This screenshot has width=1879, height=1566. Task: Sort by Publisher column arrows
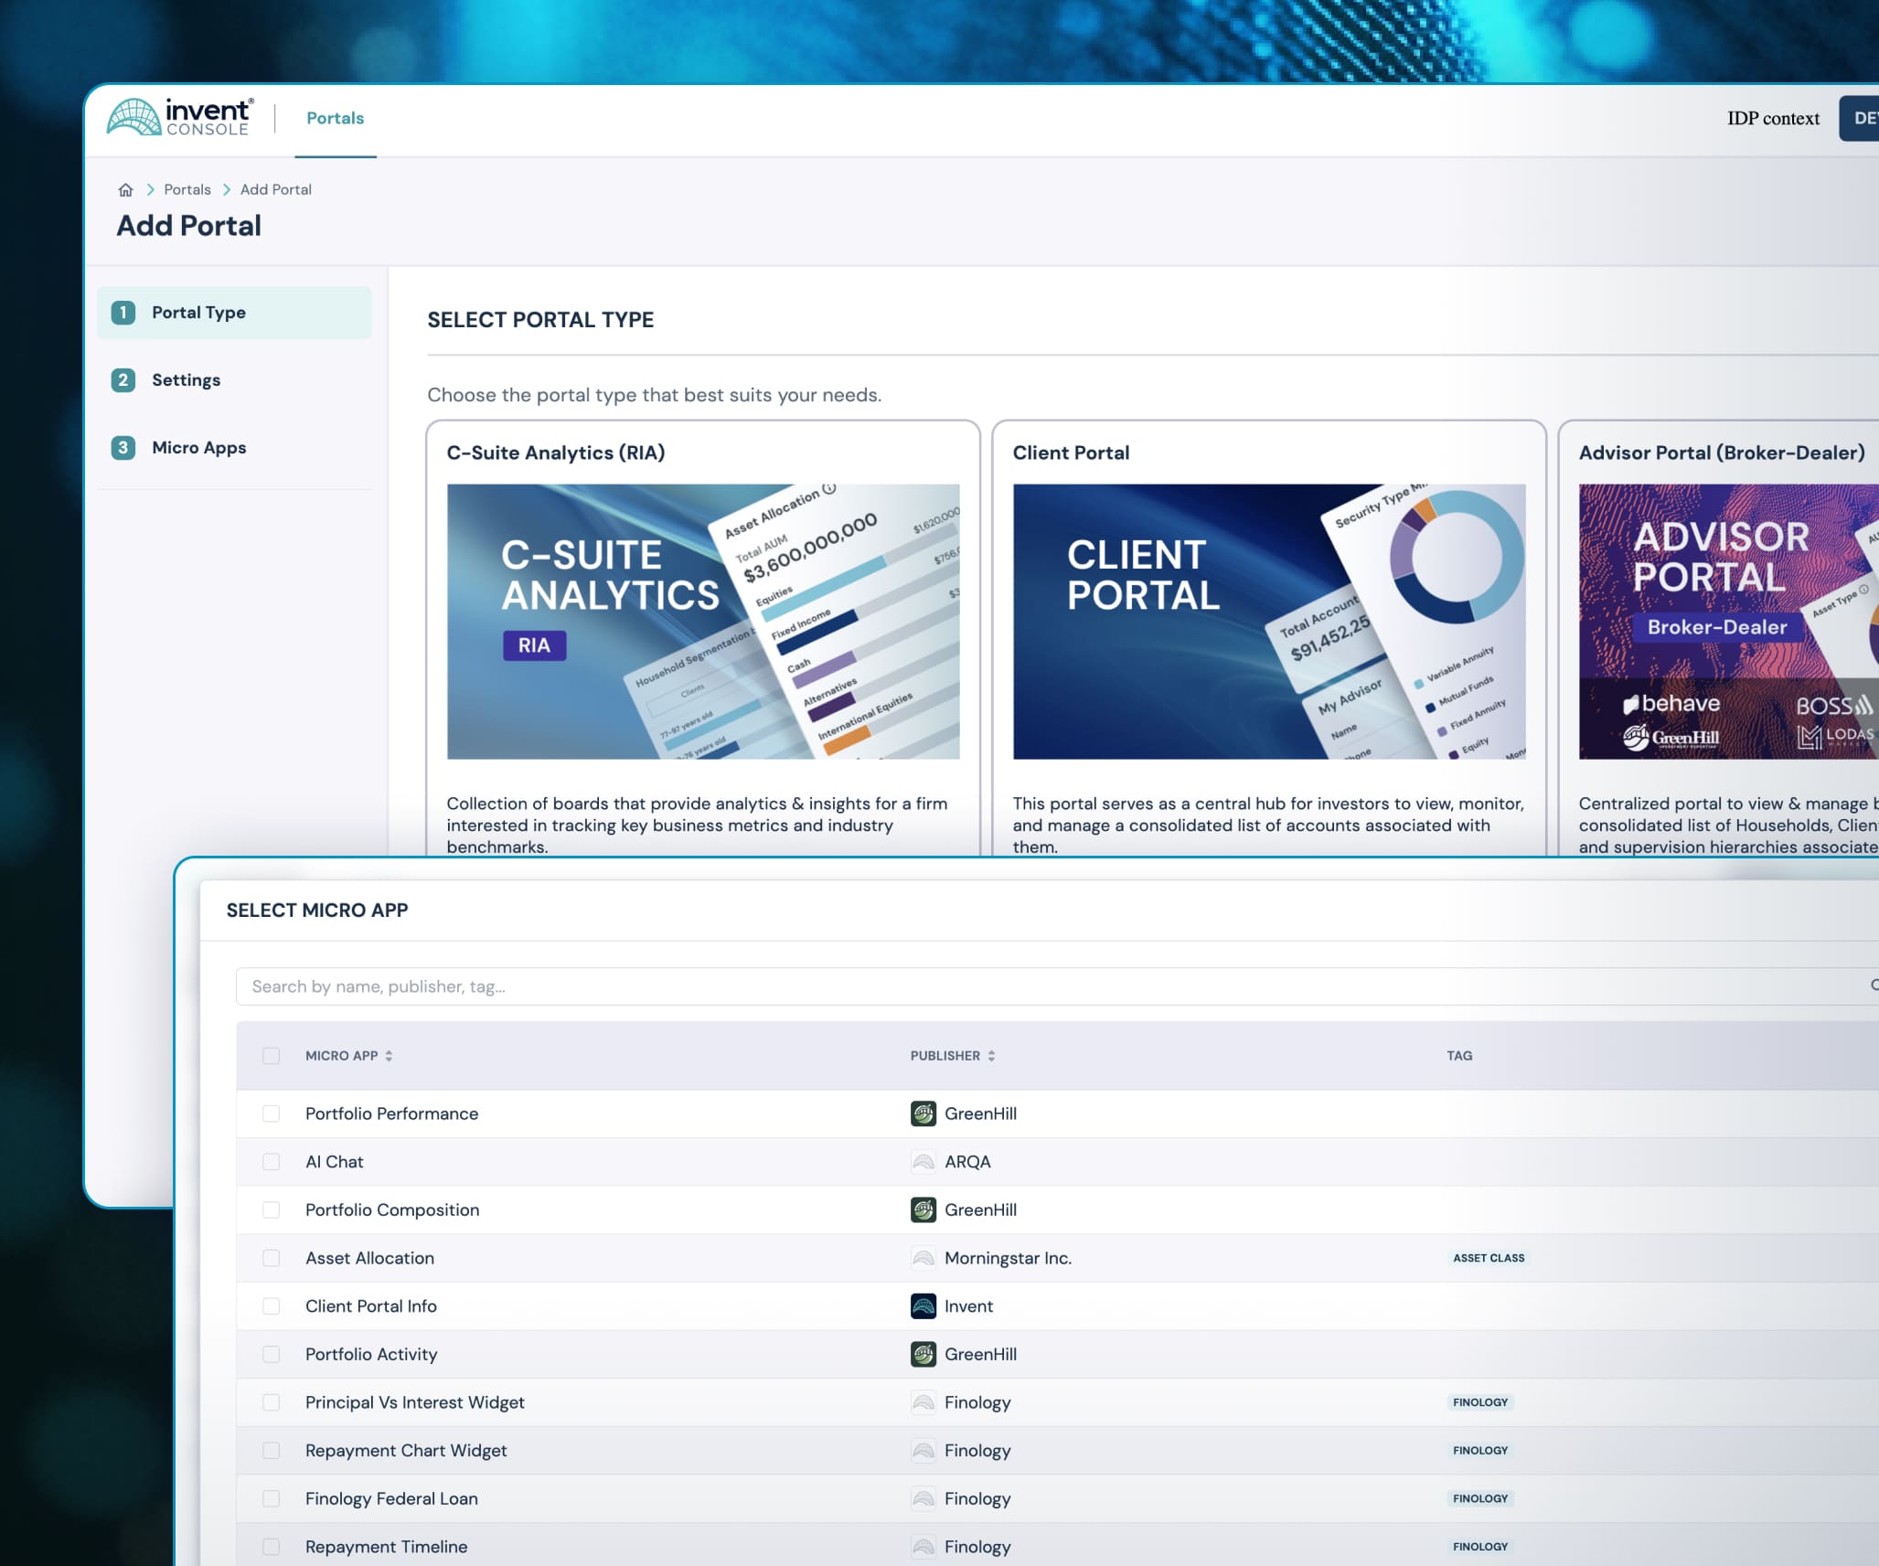[991, 1056]
